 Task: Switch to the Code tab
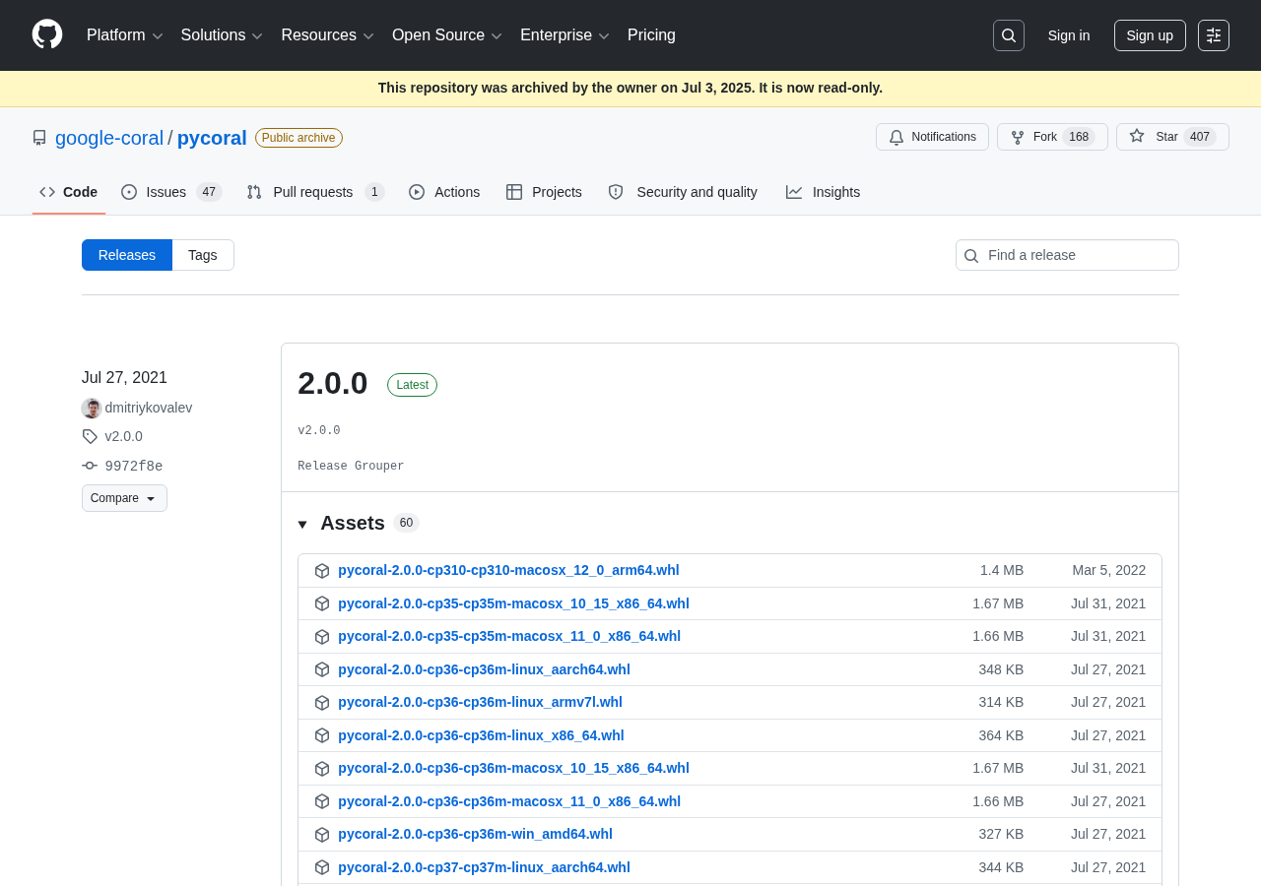pos(69,192)
